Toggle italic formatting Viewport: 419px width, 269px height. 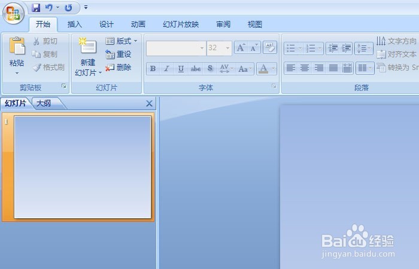tap(166, 69)
